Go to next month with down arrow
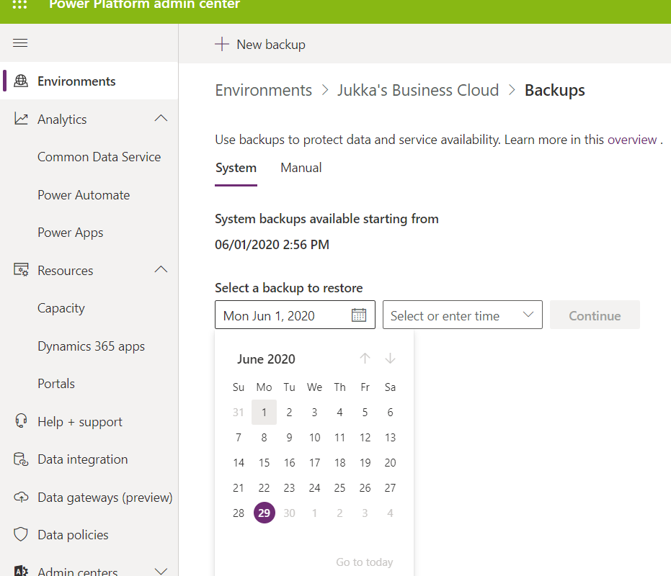 (x=390, y=359)
